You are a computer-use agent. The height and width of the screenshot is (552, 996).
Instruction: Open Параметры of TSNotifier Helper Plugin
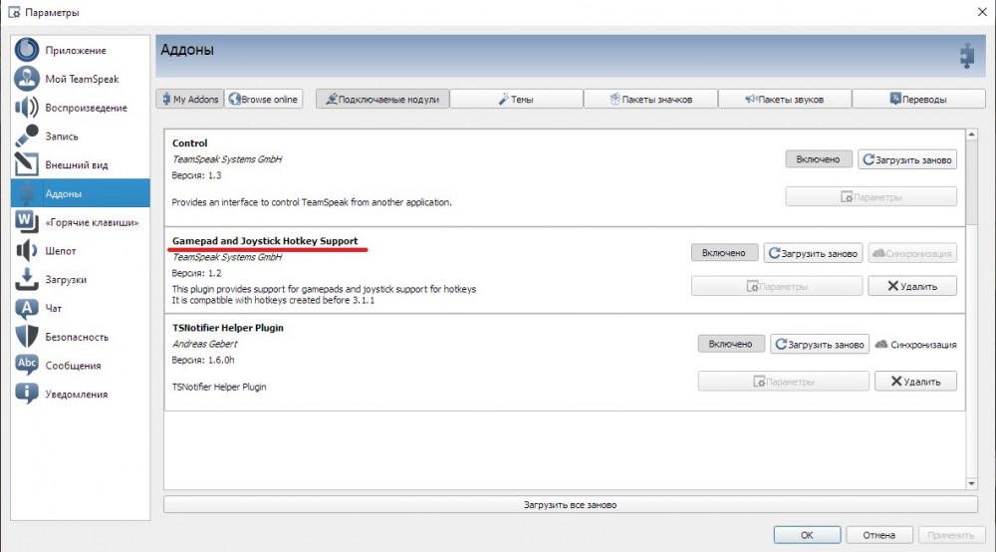783,382
